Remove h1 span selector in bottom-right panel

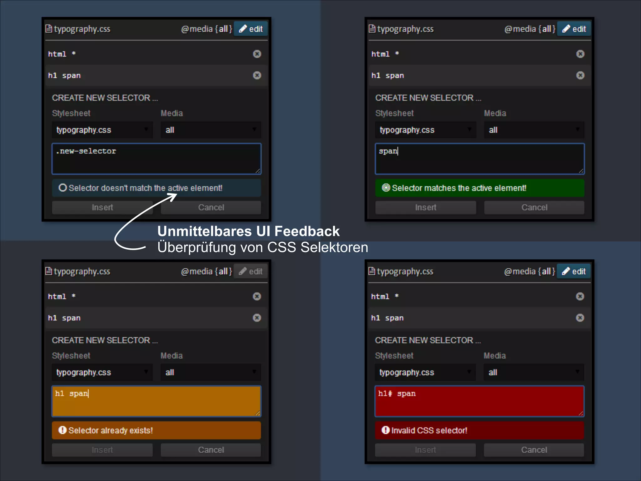pos(580,318)
